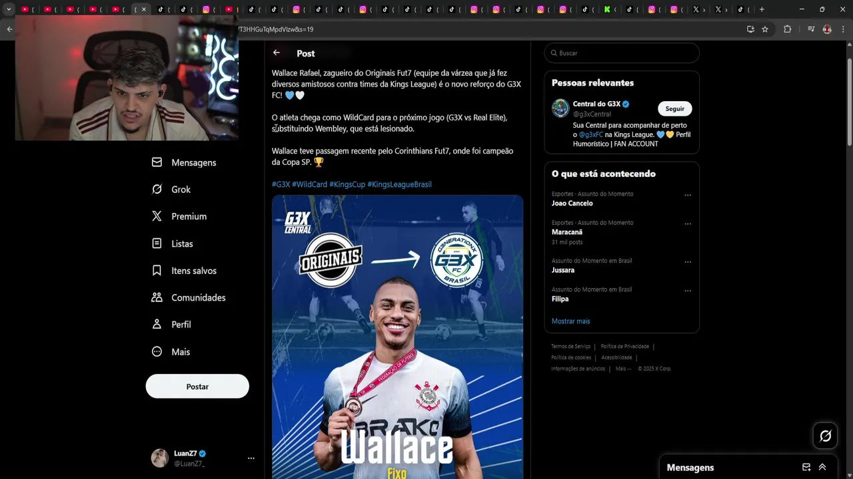Click the Pessoas relevantes heading
853x479 pixels.
592,82
